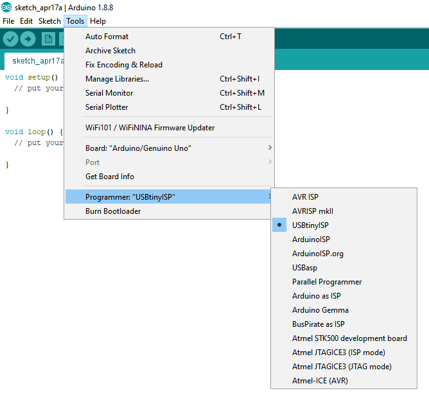This screenshot has width=429, height=393.
Task: Select BusPirate as ISP programmer
Action: [x=344, y=324]
